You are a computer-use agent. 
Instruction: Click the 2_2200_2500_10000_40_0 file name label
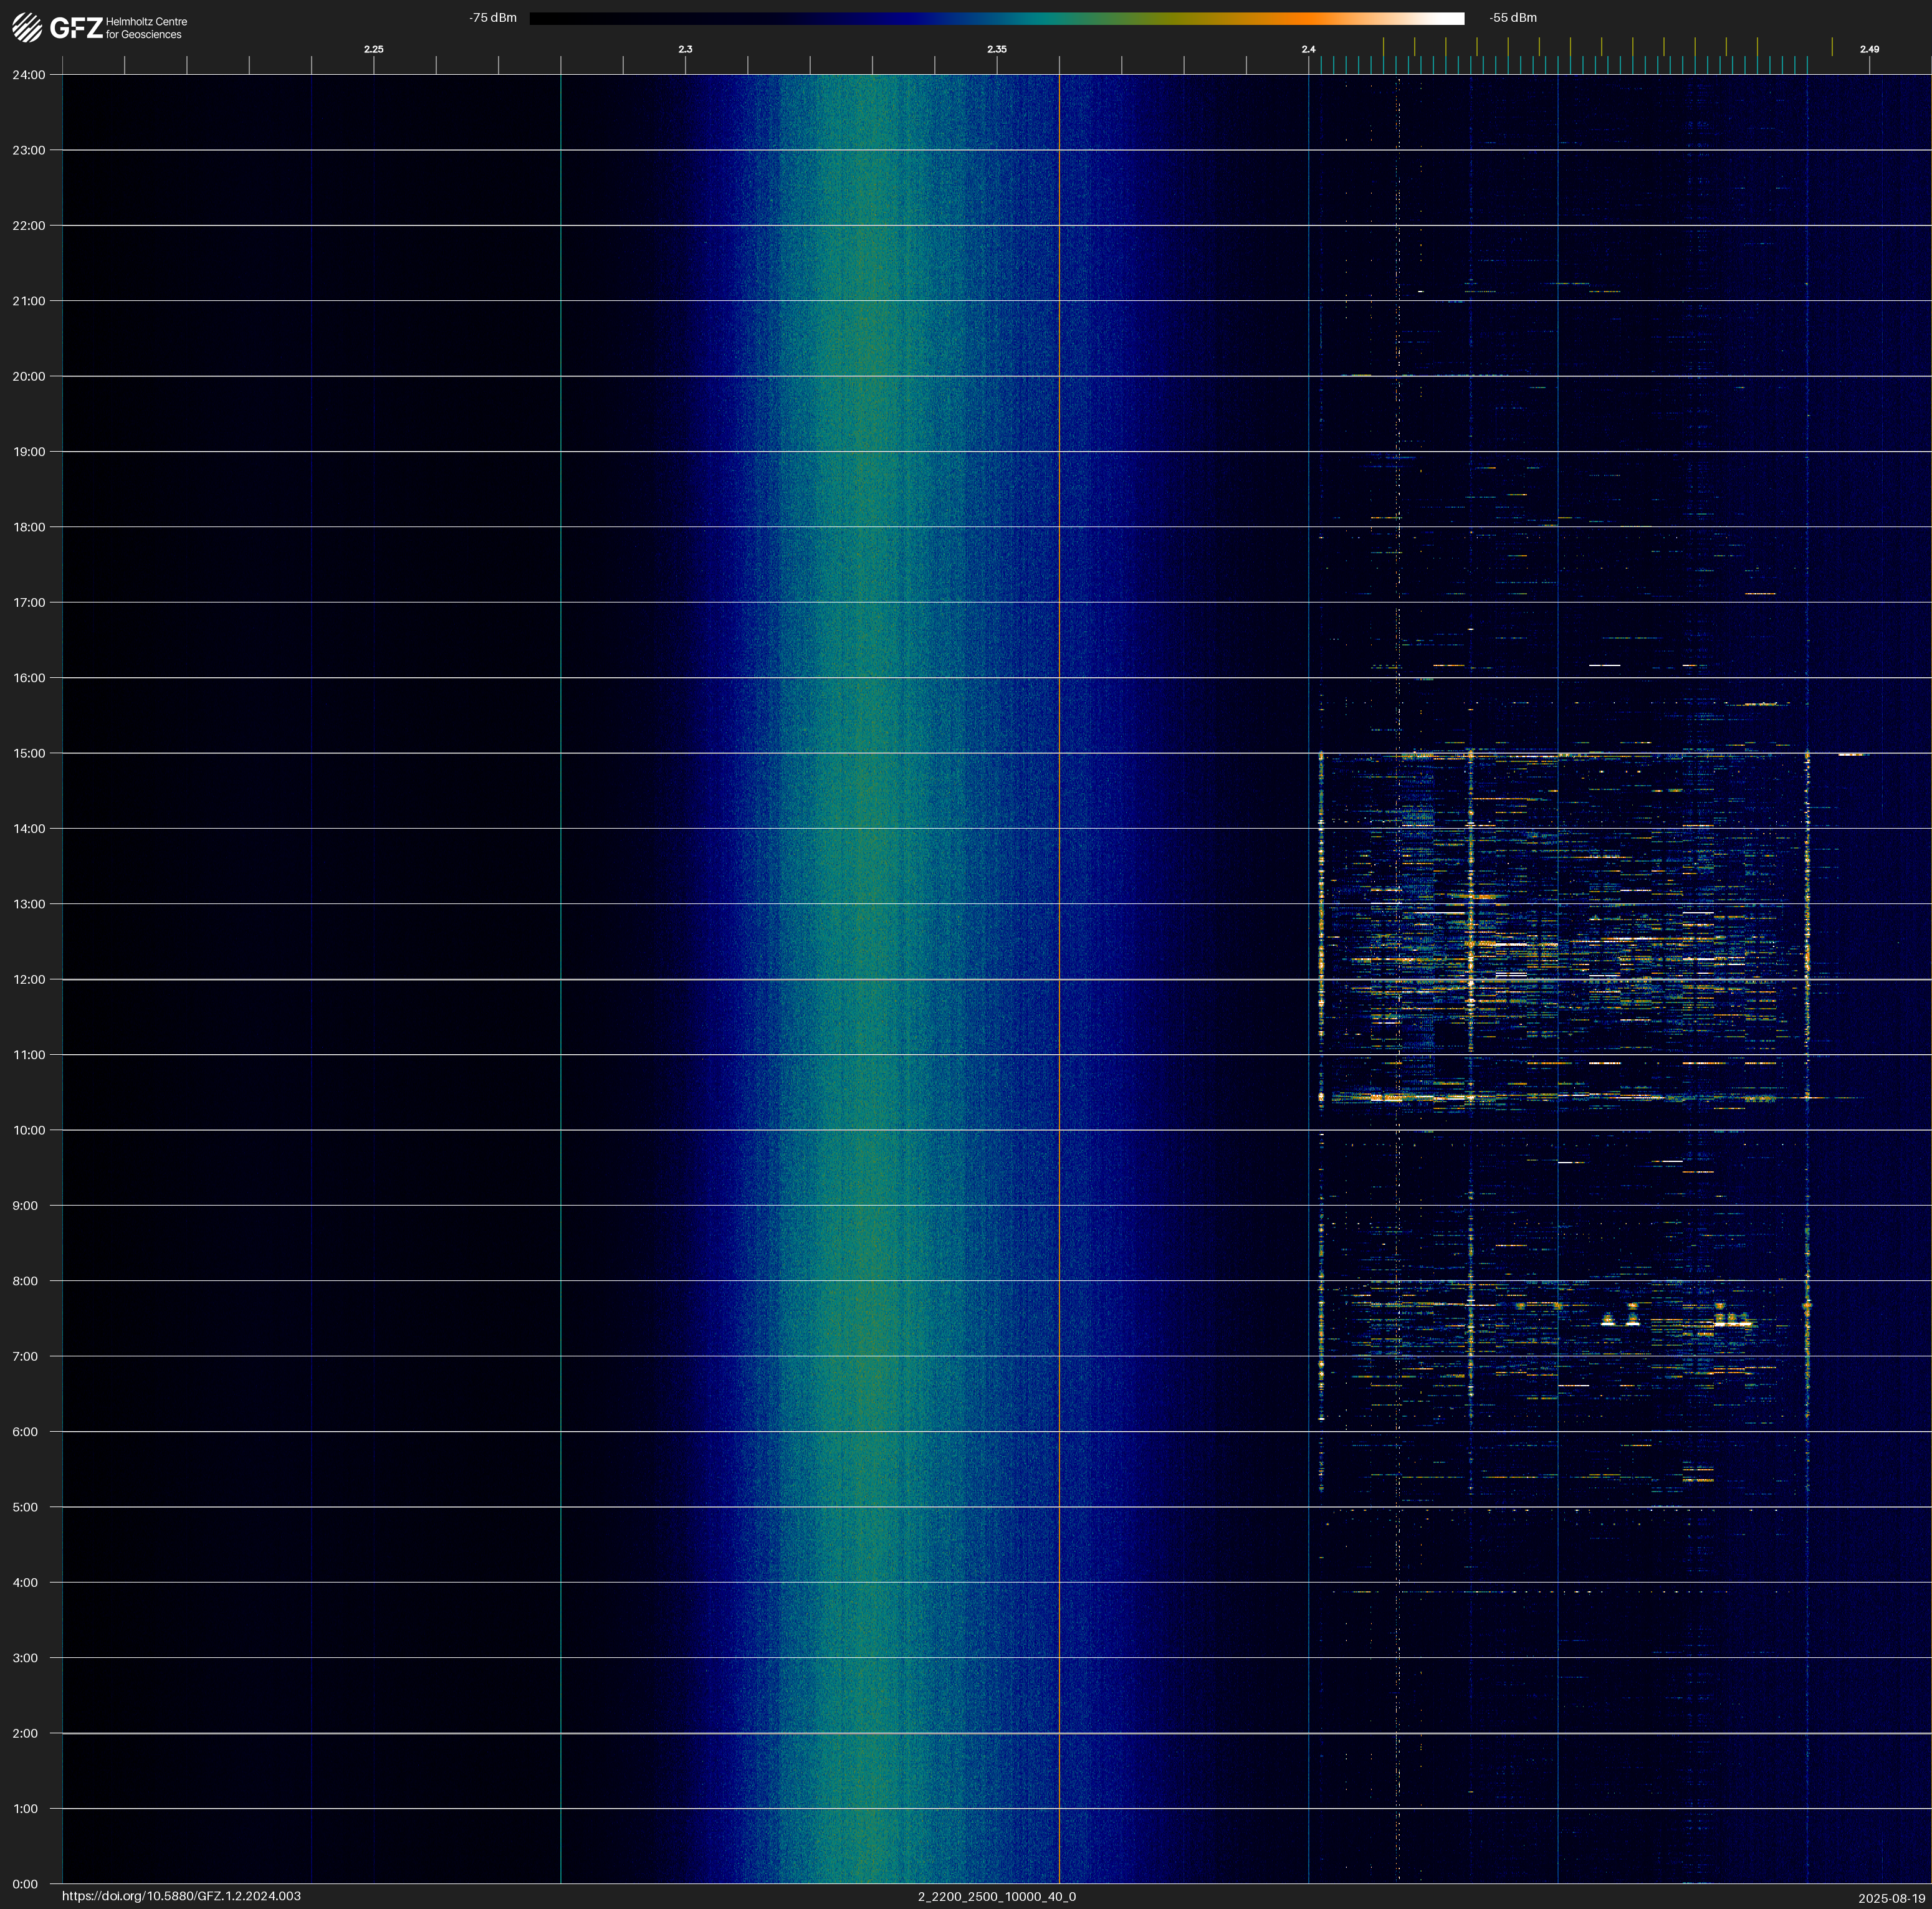tap(996, 1896)
